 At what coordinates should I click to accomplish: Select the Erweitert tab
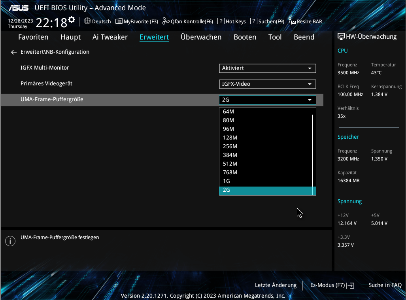154,37
